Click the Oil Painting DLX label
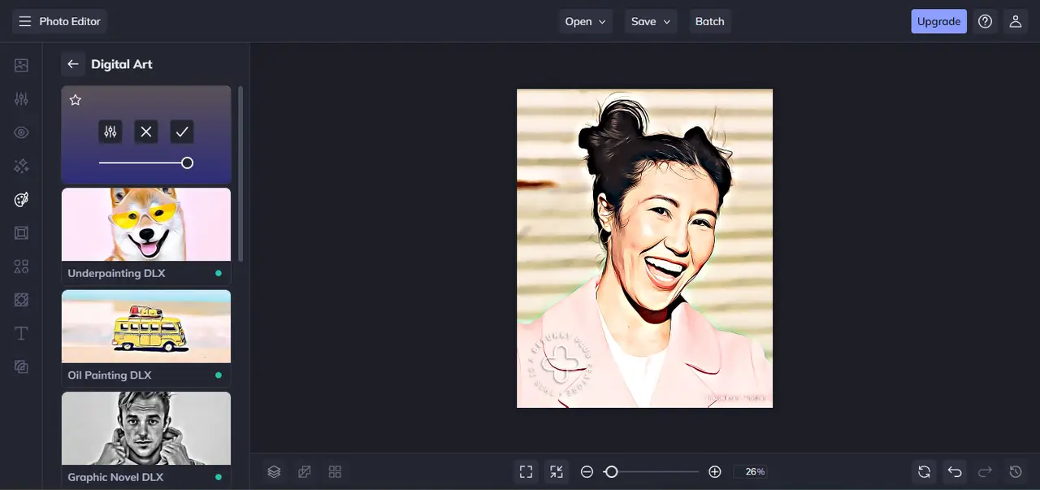 (x=110, y=375)
